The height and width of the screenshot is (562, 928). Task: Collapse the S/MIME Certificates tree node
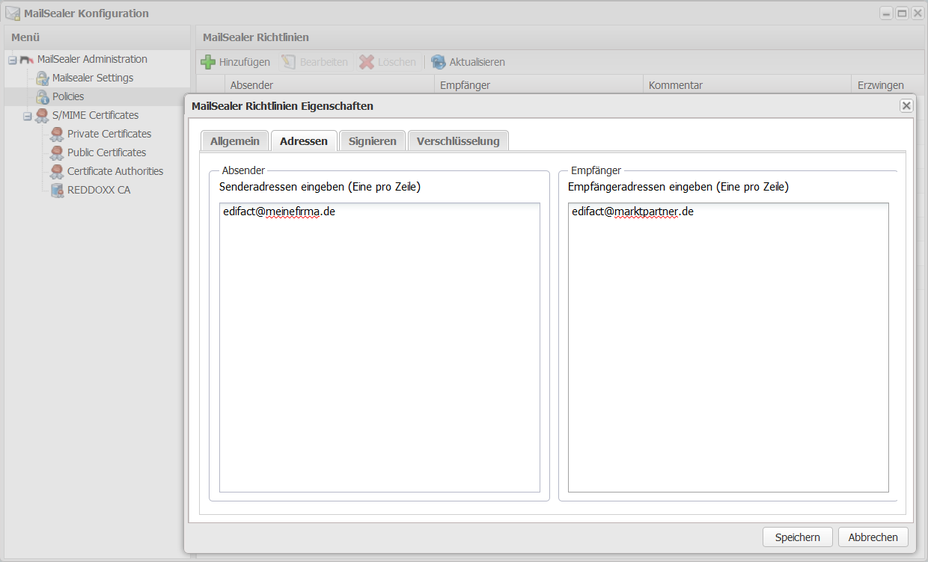pyautogui.click(x=27, y=116)
